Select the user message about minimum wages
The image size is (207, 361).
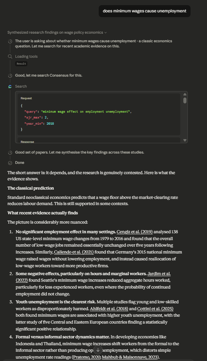144,11
